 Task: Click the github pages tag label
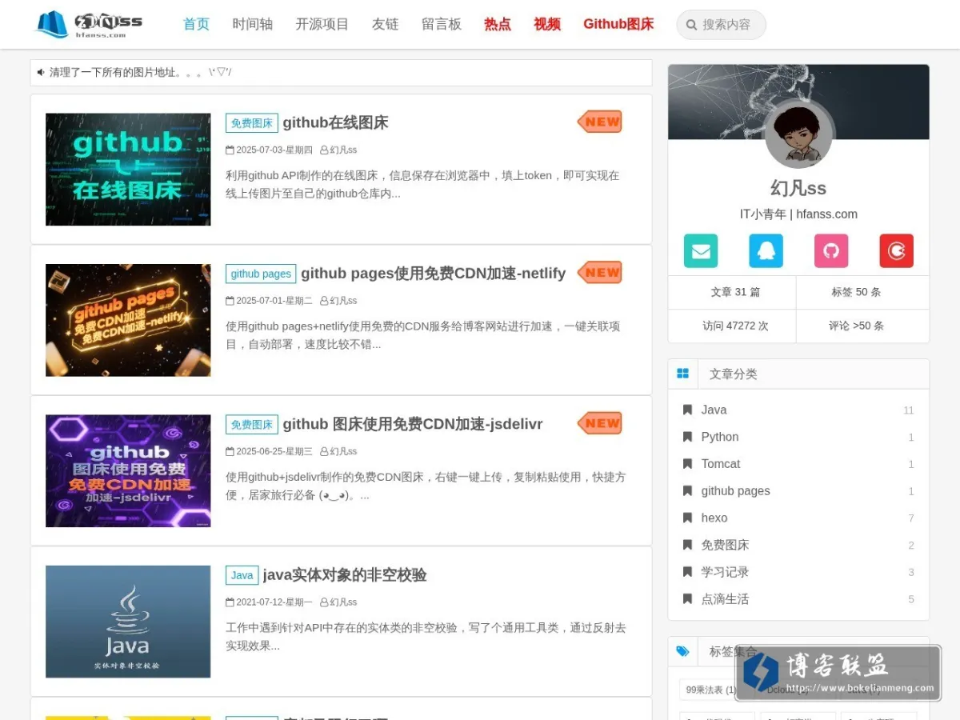pyautogui.click(x=261, y=274)
